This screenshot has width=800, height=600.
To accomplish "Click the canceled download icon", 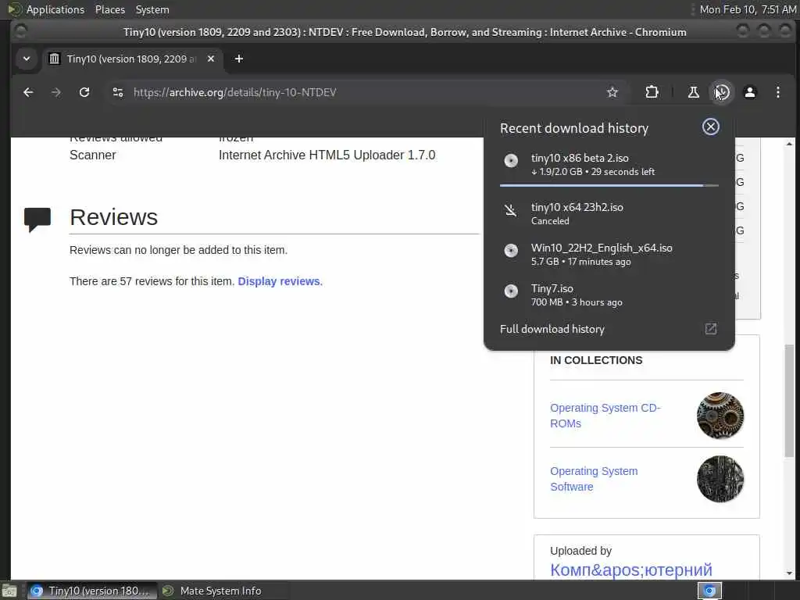I will pos(510,209).
